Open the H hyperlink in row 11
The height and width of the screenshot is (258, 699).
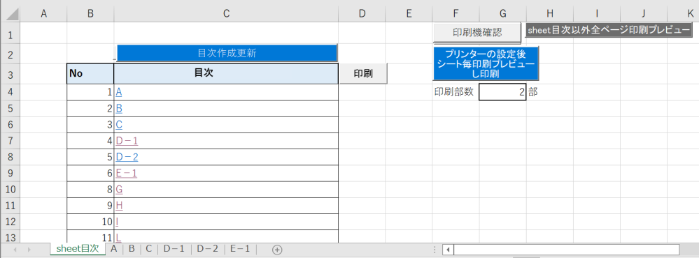coord(119,206)
